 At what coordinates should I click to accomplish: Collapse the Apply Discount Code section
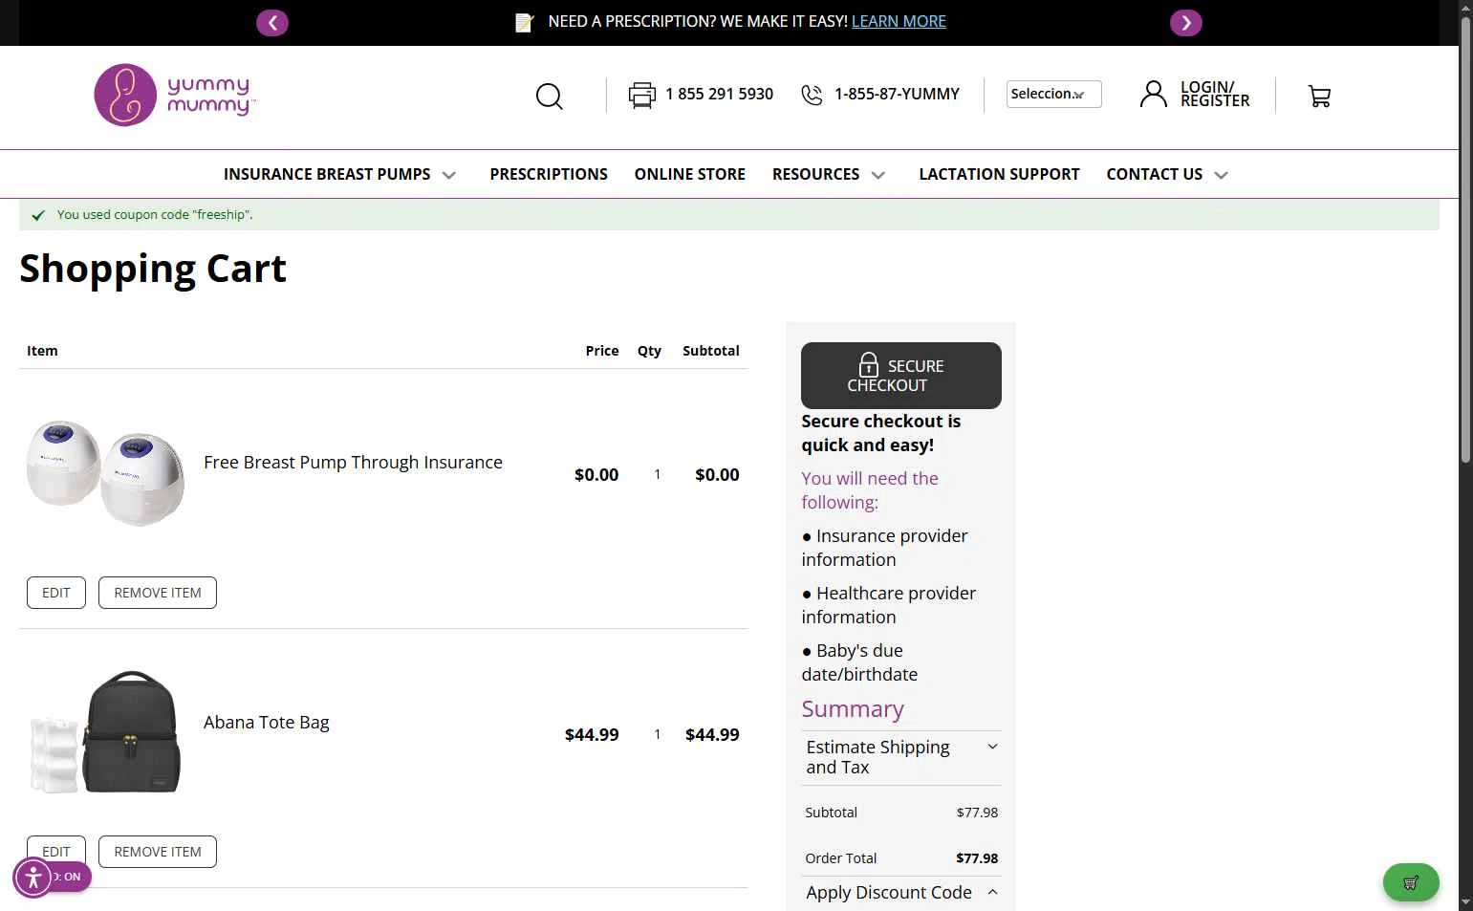pyautogui.click(x=901, y=892)
